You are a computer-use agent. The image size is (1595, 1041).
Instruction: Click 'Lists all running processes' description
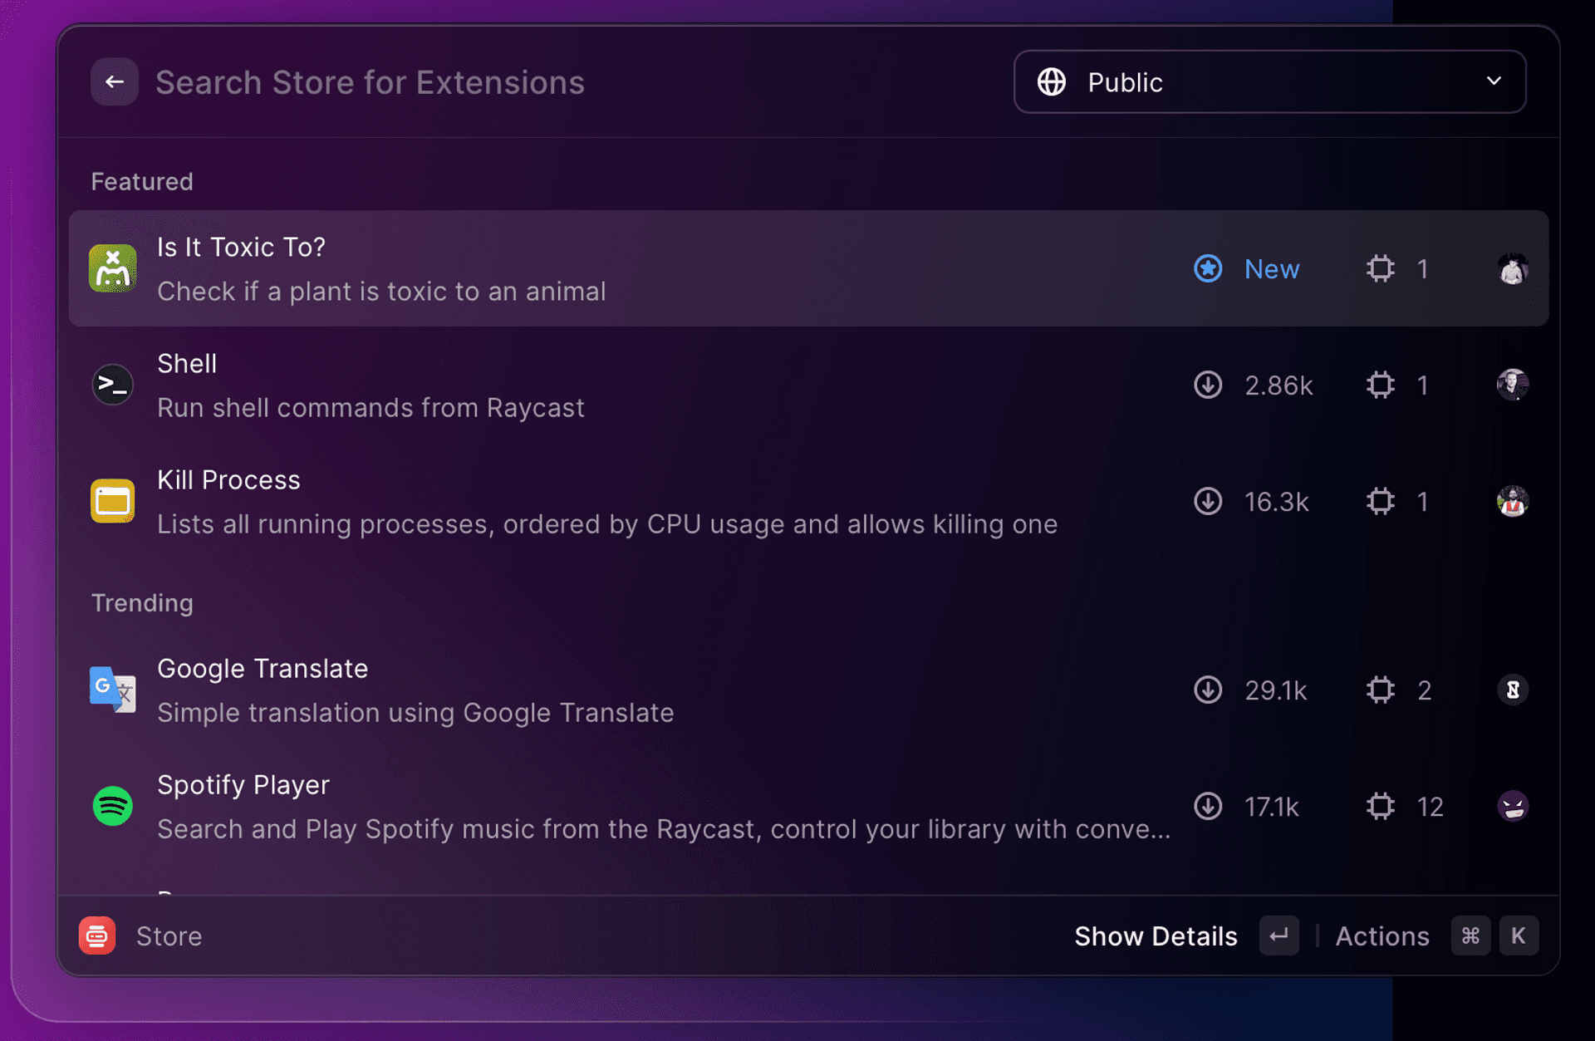point(607,524)
